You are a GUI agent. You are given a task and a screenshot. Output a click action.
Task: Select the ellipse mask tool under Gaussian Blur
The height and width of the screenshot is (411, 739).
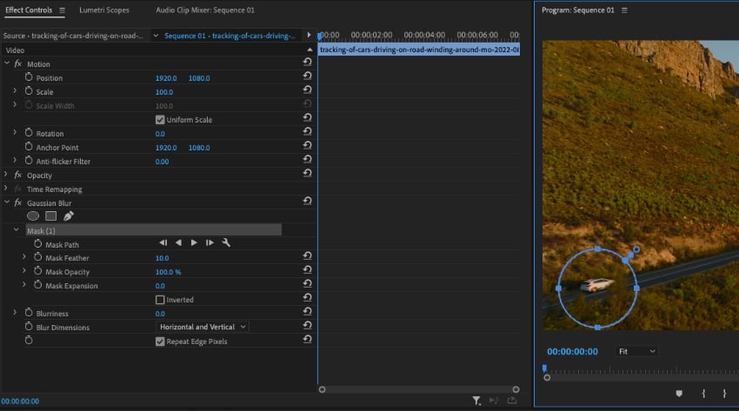pyautogui.click(x=33, y=216)
